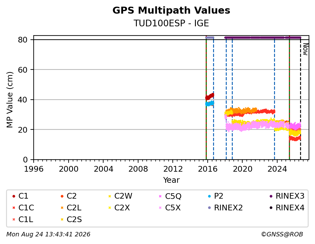Image resolution: width=315 pixels, height=244 pixels.
Task: Select the RINEX3 legend entry
Action: pos(287,196)
